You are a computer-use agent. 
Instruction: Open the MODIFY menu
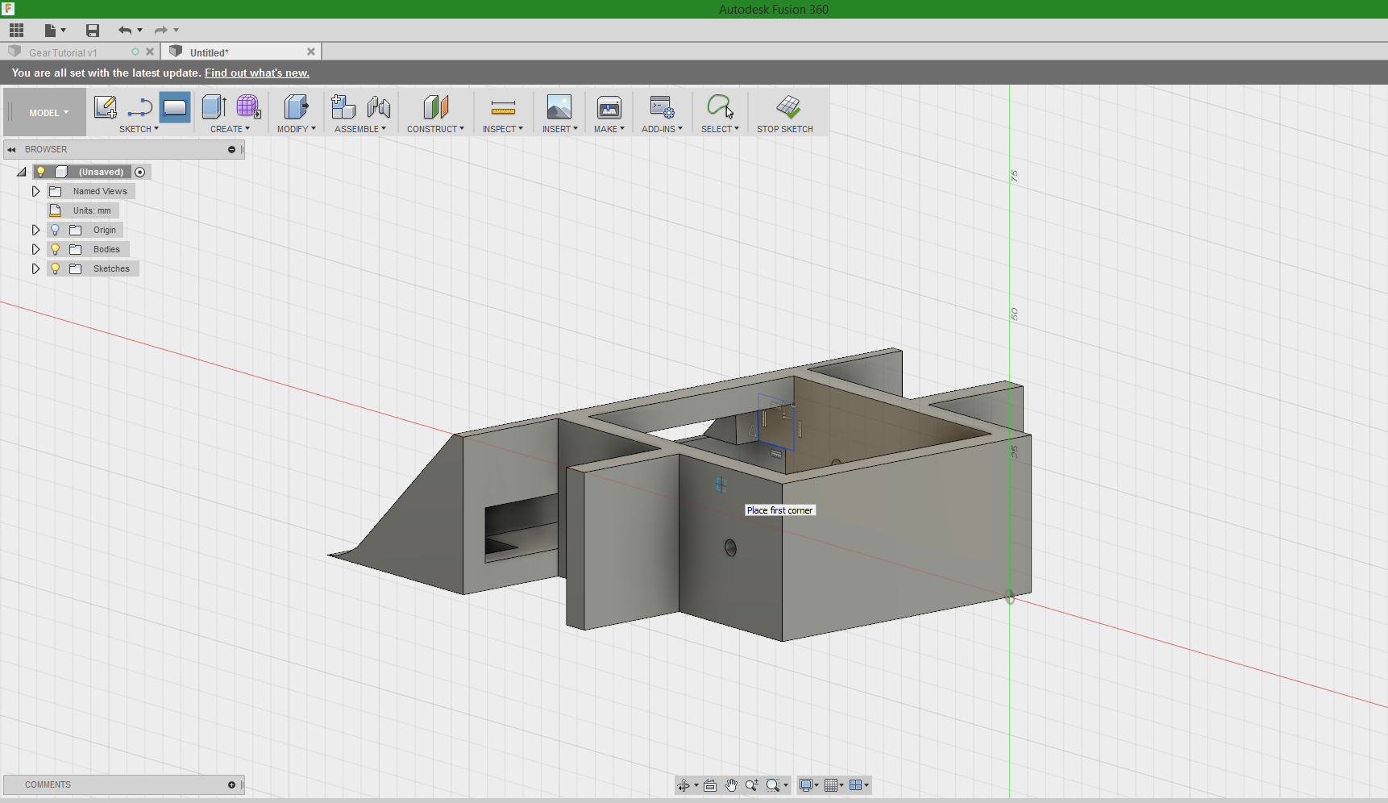click(296, 129)
